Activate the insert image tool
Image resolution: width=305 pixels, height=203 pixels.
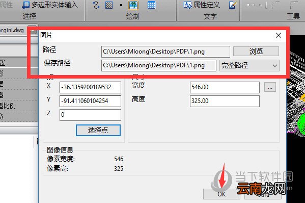point(133,5)
